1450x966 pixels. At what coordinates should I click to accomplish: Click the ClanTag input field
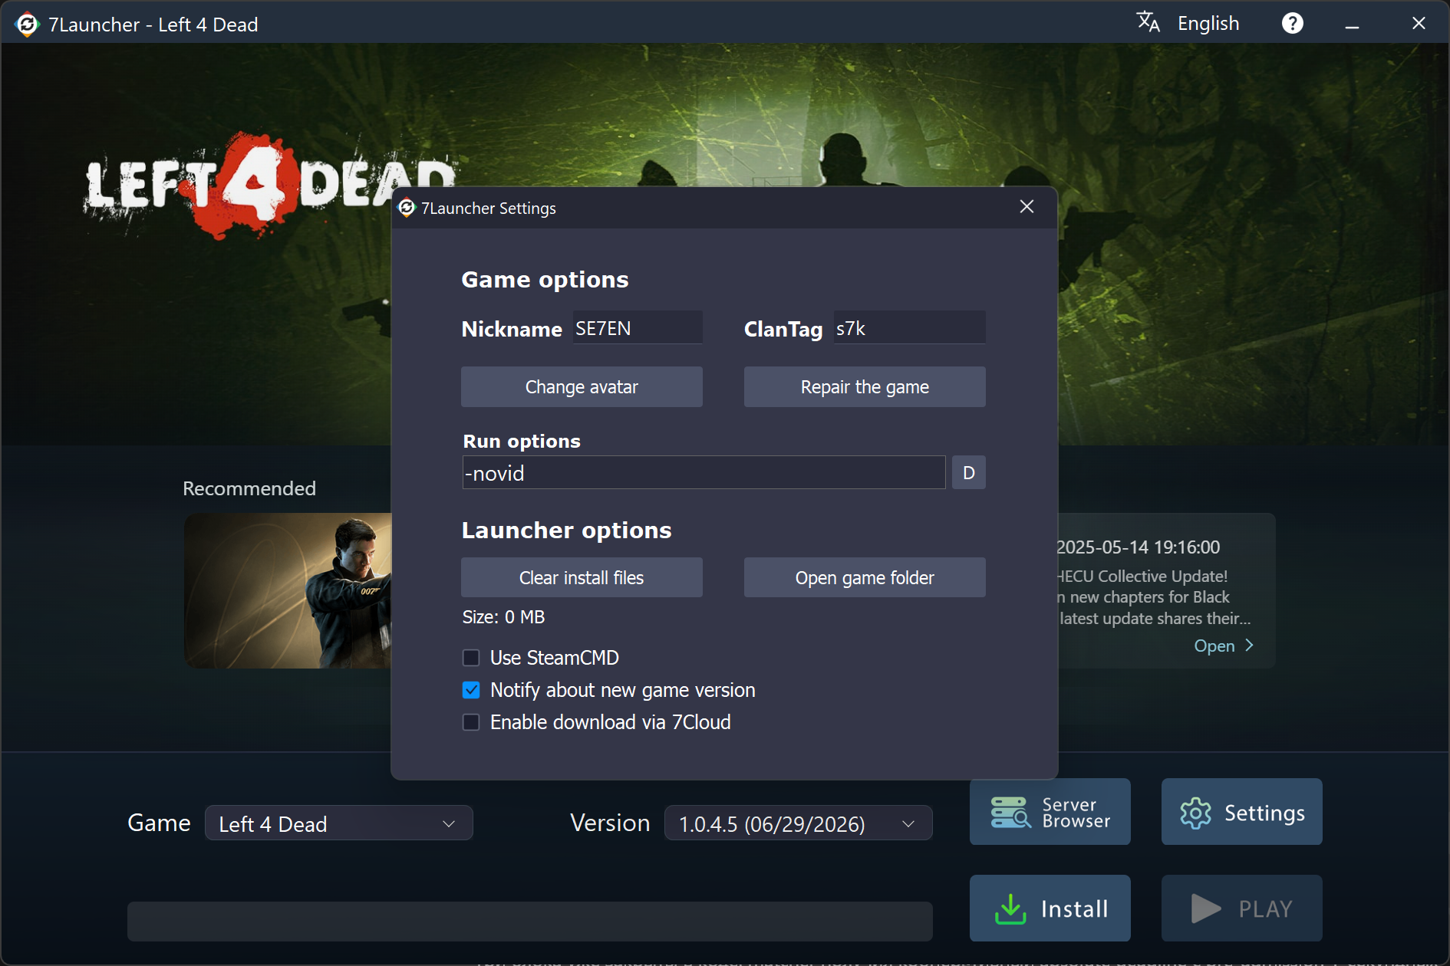[909, 328]
